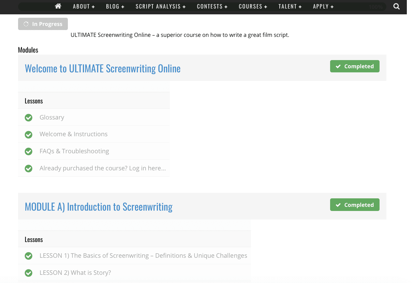Open MODULE A) Introduction to Screenwriting link

[x=99, y=207]
